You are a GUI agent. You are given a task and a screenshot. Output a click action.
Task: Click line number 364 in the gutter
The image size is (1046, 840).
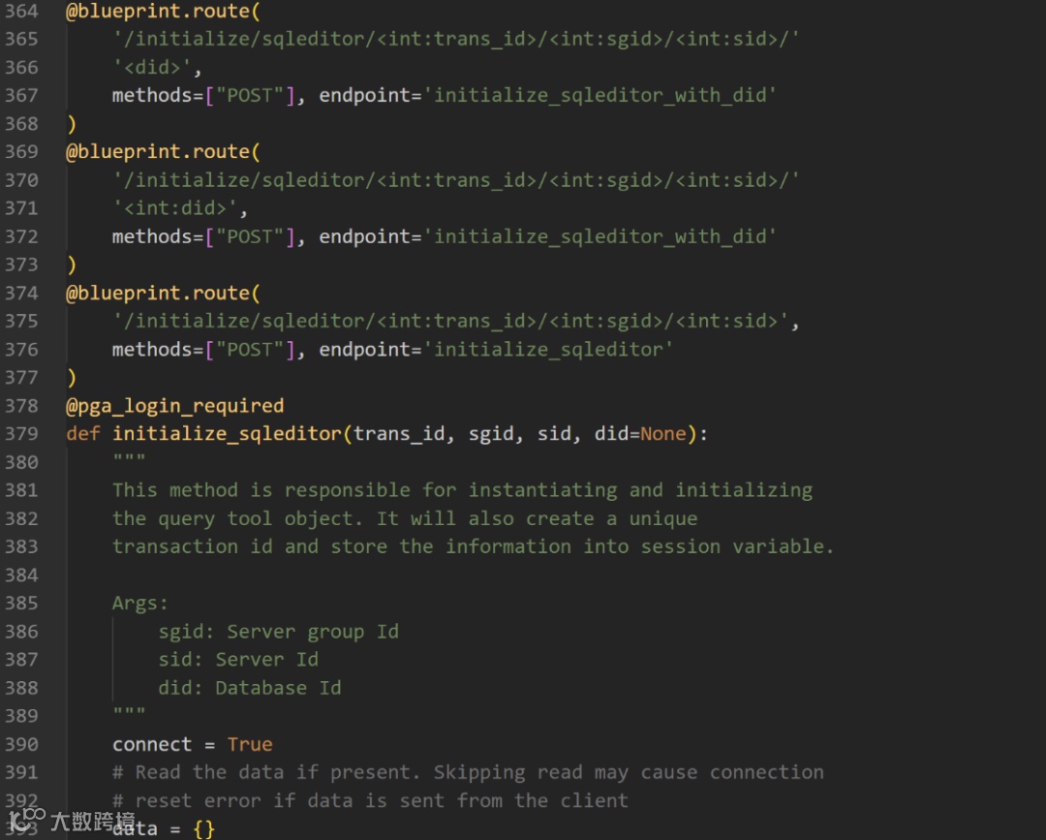[21, 11]
